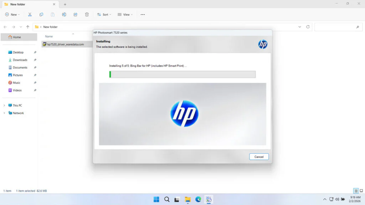Cut the selected file using toolbar scissors
365x205 pixels.
pos(30,14)
